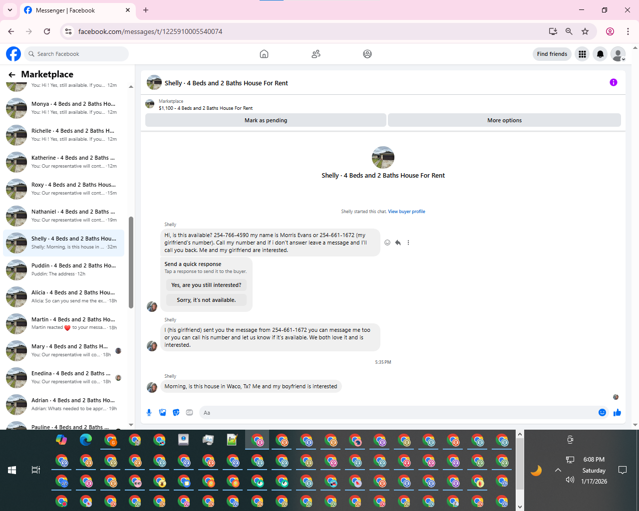Choose a sticker icon in composer

tap(176, 412)
